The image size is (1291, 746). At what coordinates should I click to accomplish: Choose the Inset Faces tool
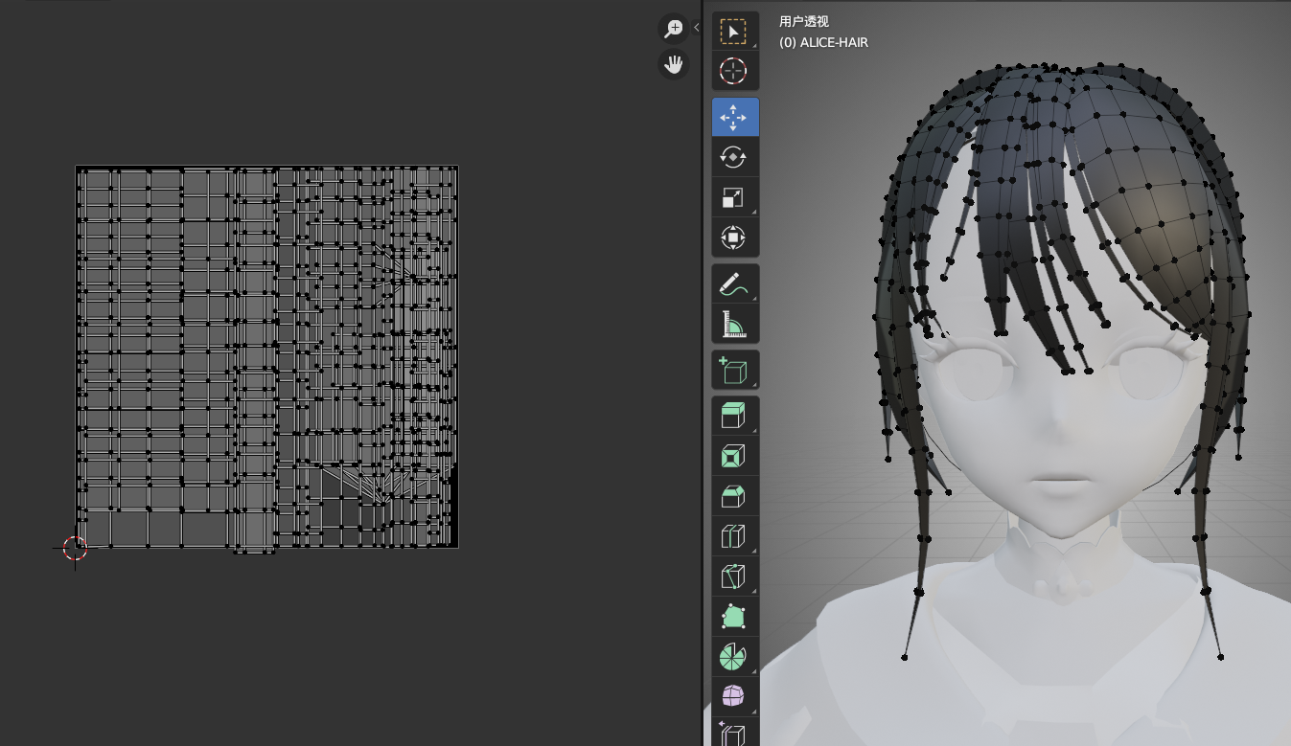coord(733,455)
